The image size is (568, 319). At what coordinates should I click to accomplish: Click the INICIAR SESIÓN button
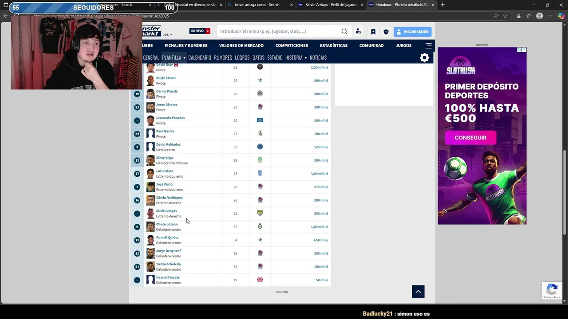click(x=413, y=32)
